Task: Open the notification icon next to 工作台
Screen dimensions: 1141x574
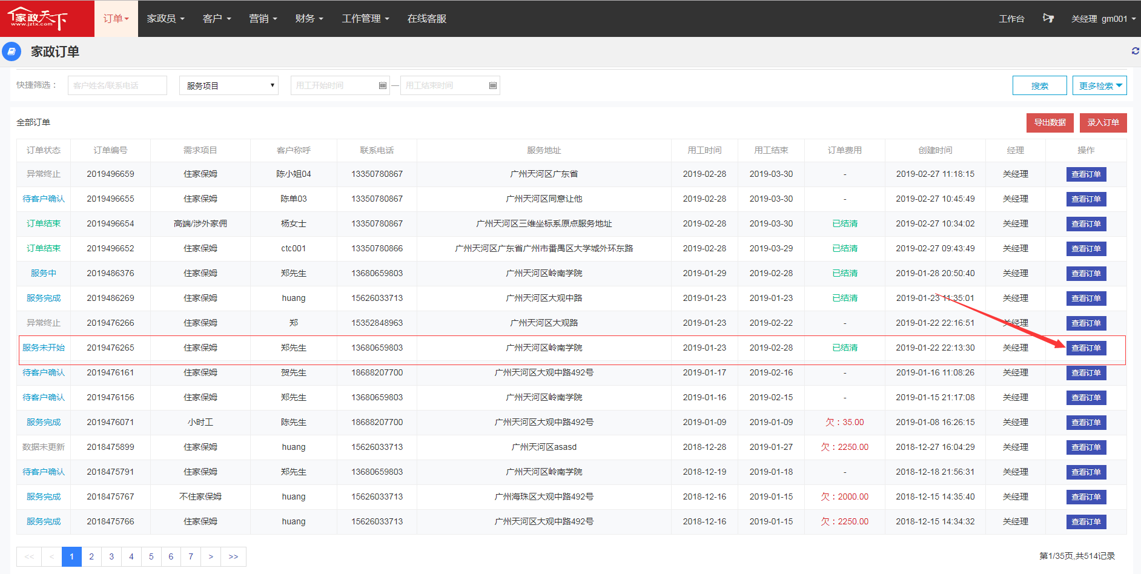Action: coord(1048,18)
